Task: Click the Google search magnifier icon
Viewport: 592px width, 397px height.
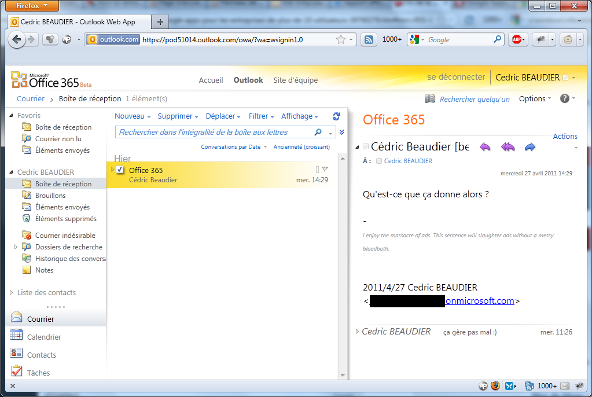Action: (x=497, y=39)
